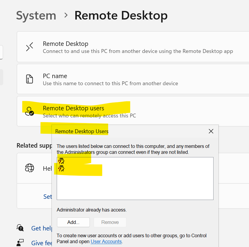Open the Get help link
249x247 pixels.
pos(42,228)
